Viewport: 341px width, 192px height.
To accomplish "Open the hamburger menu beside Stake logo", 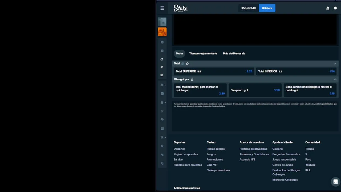I will click(162, 8).
